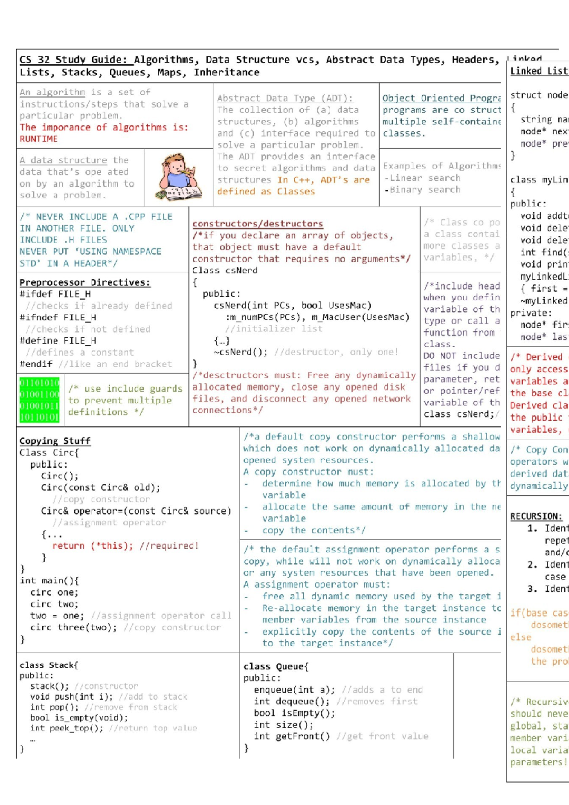The image size is (569, 805).
Task: Select the underlined "An algorithm" text
Action: coord(52,92)
